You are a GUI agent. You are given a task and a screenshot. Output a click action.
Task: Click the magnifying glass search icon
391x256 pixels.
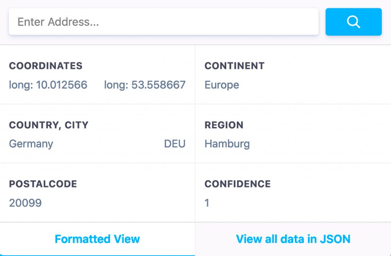354,22
